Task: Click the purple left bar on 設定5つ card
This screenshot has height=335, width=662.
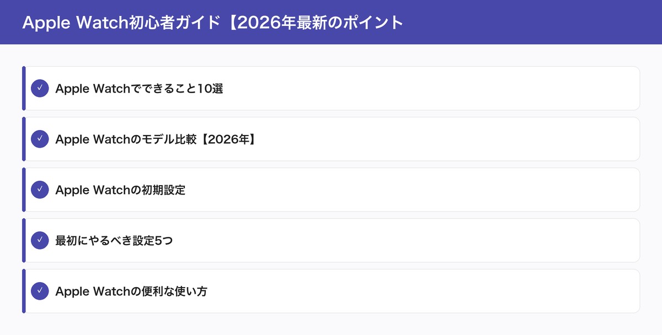Action: point(24,240)
